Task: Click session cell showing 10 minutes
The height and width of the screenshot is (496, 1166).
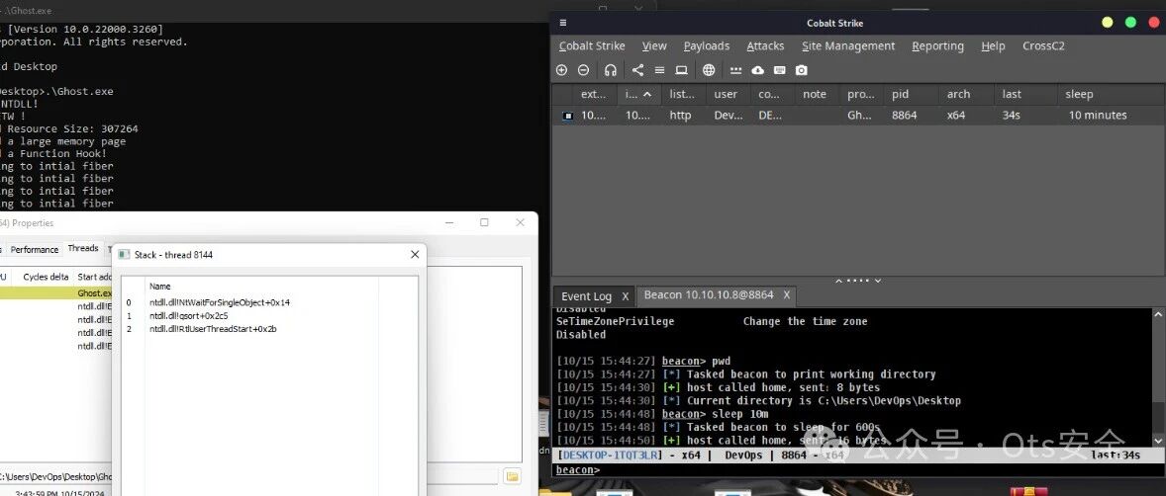Action: coord(1098,115)
